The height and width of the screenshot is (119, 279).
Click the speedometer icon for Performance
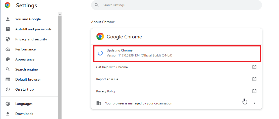click(8, 49)
